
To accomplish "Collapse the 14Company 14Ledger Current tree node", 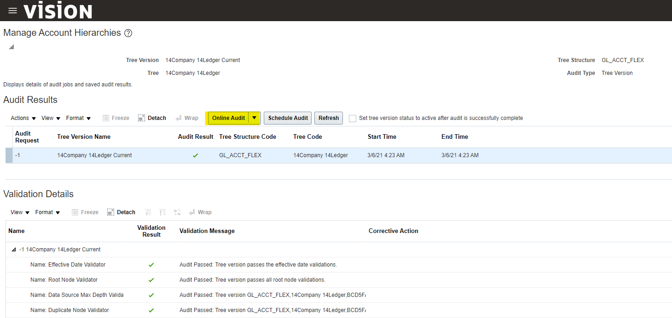I will click(x=13, y=250).
